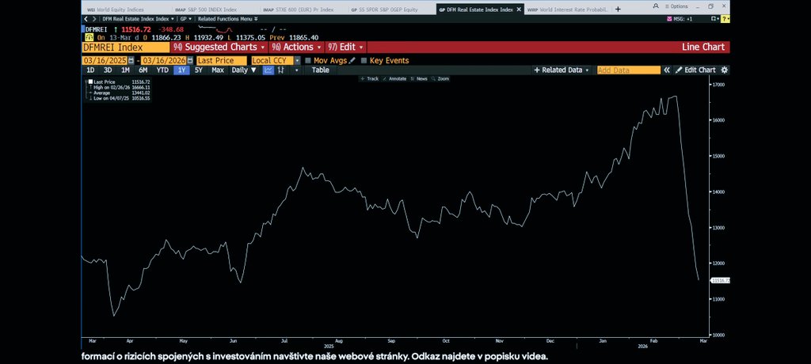This screenshot has height=364, width=811.
Task: Go forward with the right arrow navigation icon
Action: [x=93, y=19]
